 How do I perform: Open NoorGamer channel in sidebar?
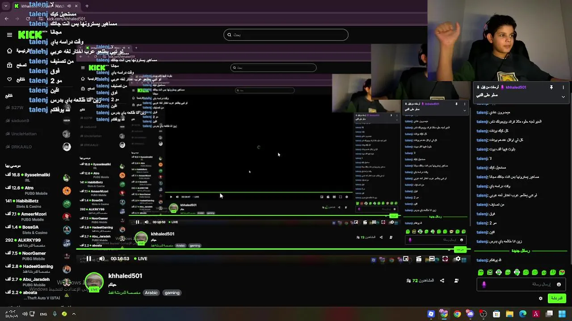pyautogui.click(x=38, y=256)
